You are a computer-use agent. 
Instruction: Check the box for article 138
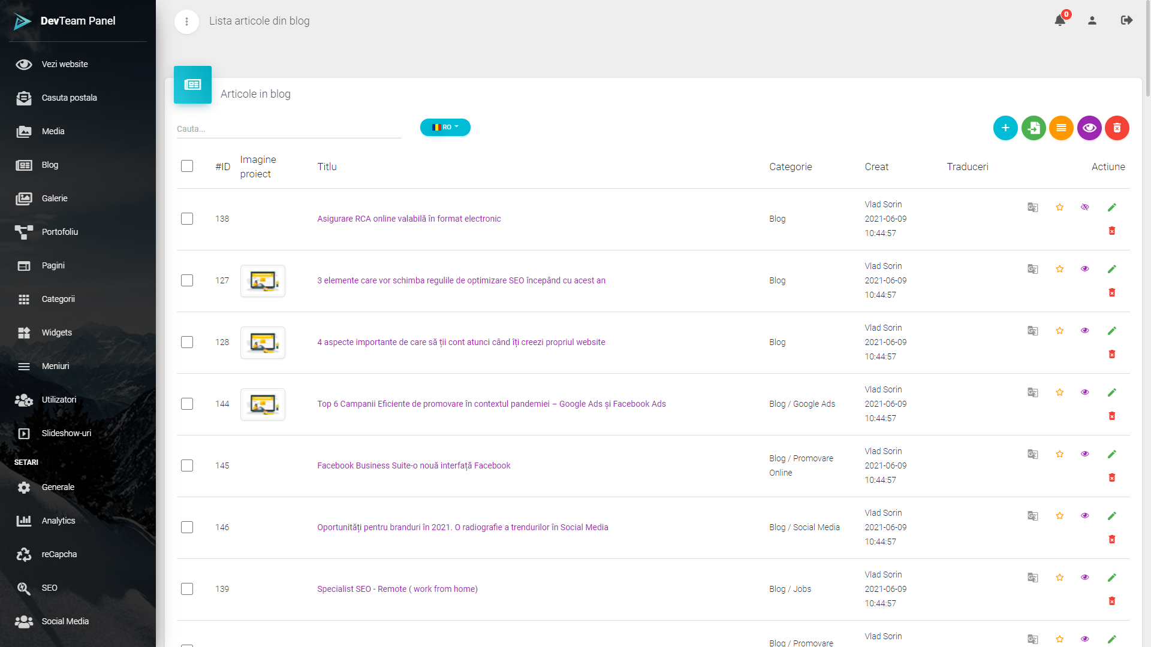tap(187, 219)
